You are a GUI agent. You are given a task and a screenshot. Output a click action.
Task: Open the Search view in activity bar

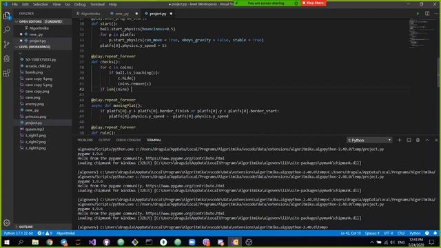7,30
